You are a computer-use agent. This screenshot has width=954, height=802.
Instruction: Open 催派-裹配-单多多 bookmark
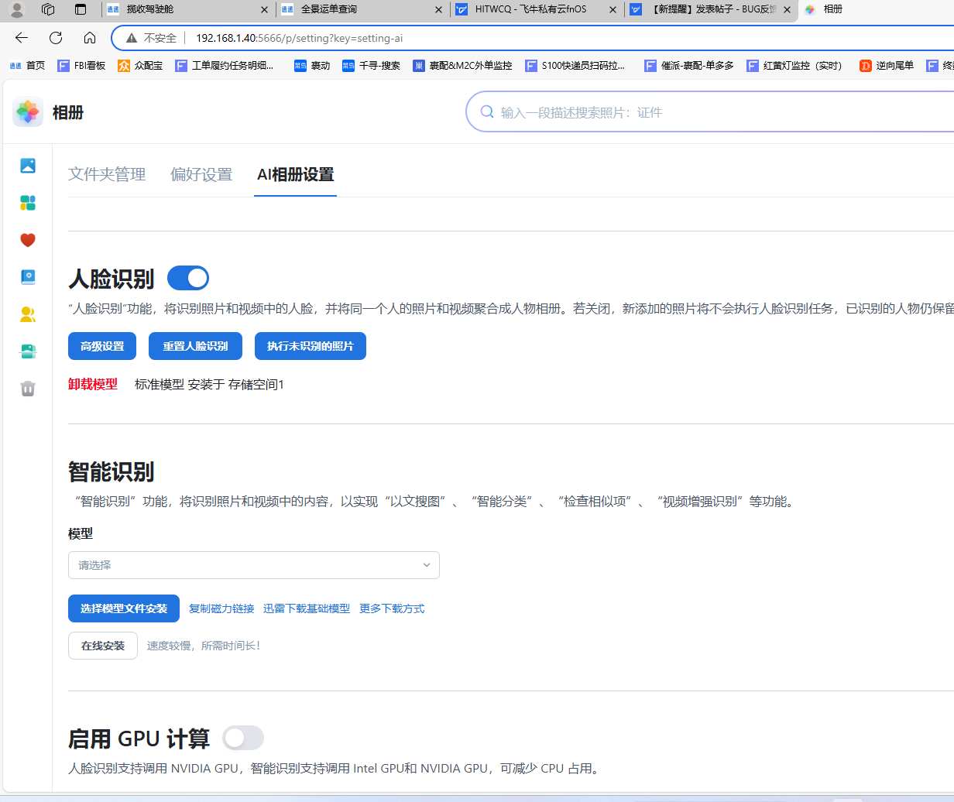(x=689, y=66)
